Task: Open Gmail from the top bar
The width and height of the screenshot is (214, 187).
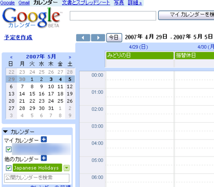Action: point(24,3)
